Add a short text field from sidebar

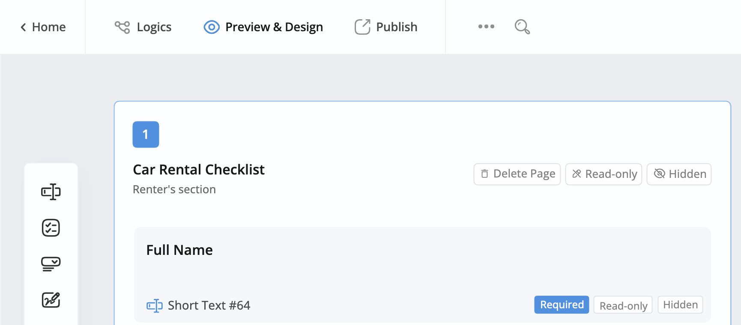(x=51, y=192)
